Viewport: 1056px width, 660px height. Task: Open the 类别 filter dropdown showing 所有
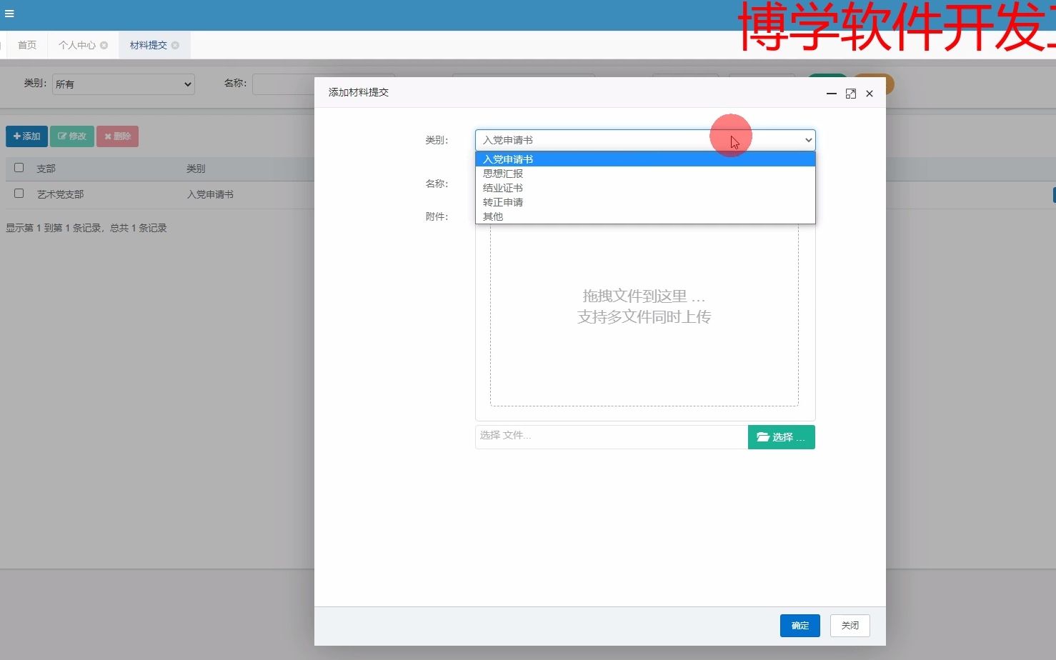pyautogui.click(x=124, y=84)
